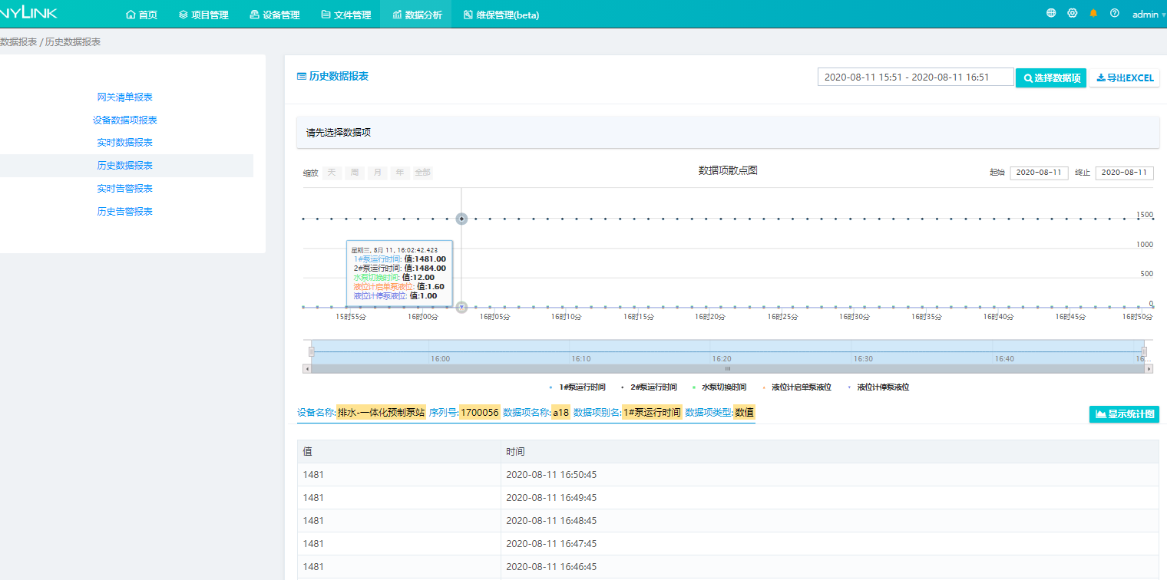Click device name 排水-一体化预制泵站

[381, 413]
